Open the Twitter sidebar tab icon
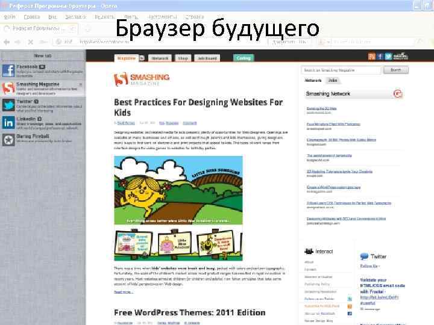The width and height of the screenshot is (434, 325). [x=8, y=105]
